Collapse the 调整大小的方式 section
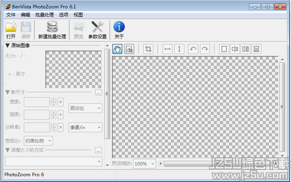This screenshot has height=182, width=291. tap(7, 150)
